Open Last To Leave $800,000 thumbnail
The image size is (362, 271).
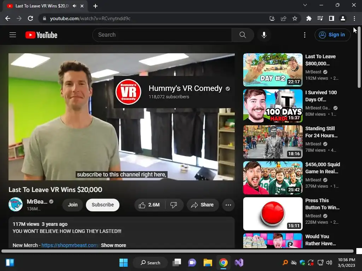(273, 70)
